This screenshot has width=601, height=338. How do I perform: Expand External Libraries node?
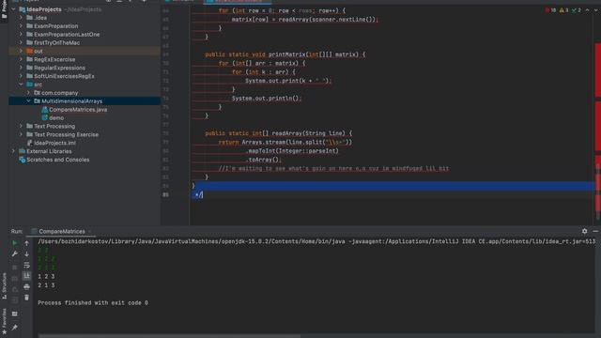coord(14,151)
